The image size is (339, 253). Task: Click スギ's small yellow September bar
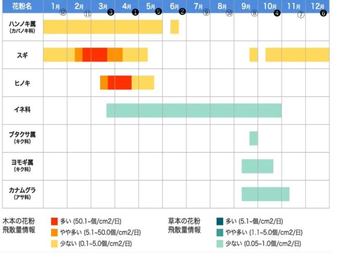pos(253,55)
